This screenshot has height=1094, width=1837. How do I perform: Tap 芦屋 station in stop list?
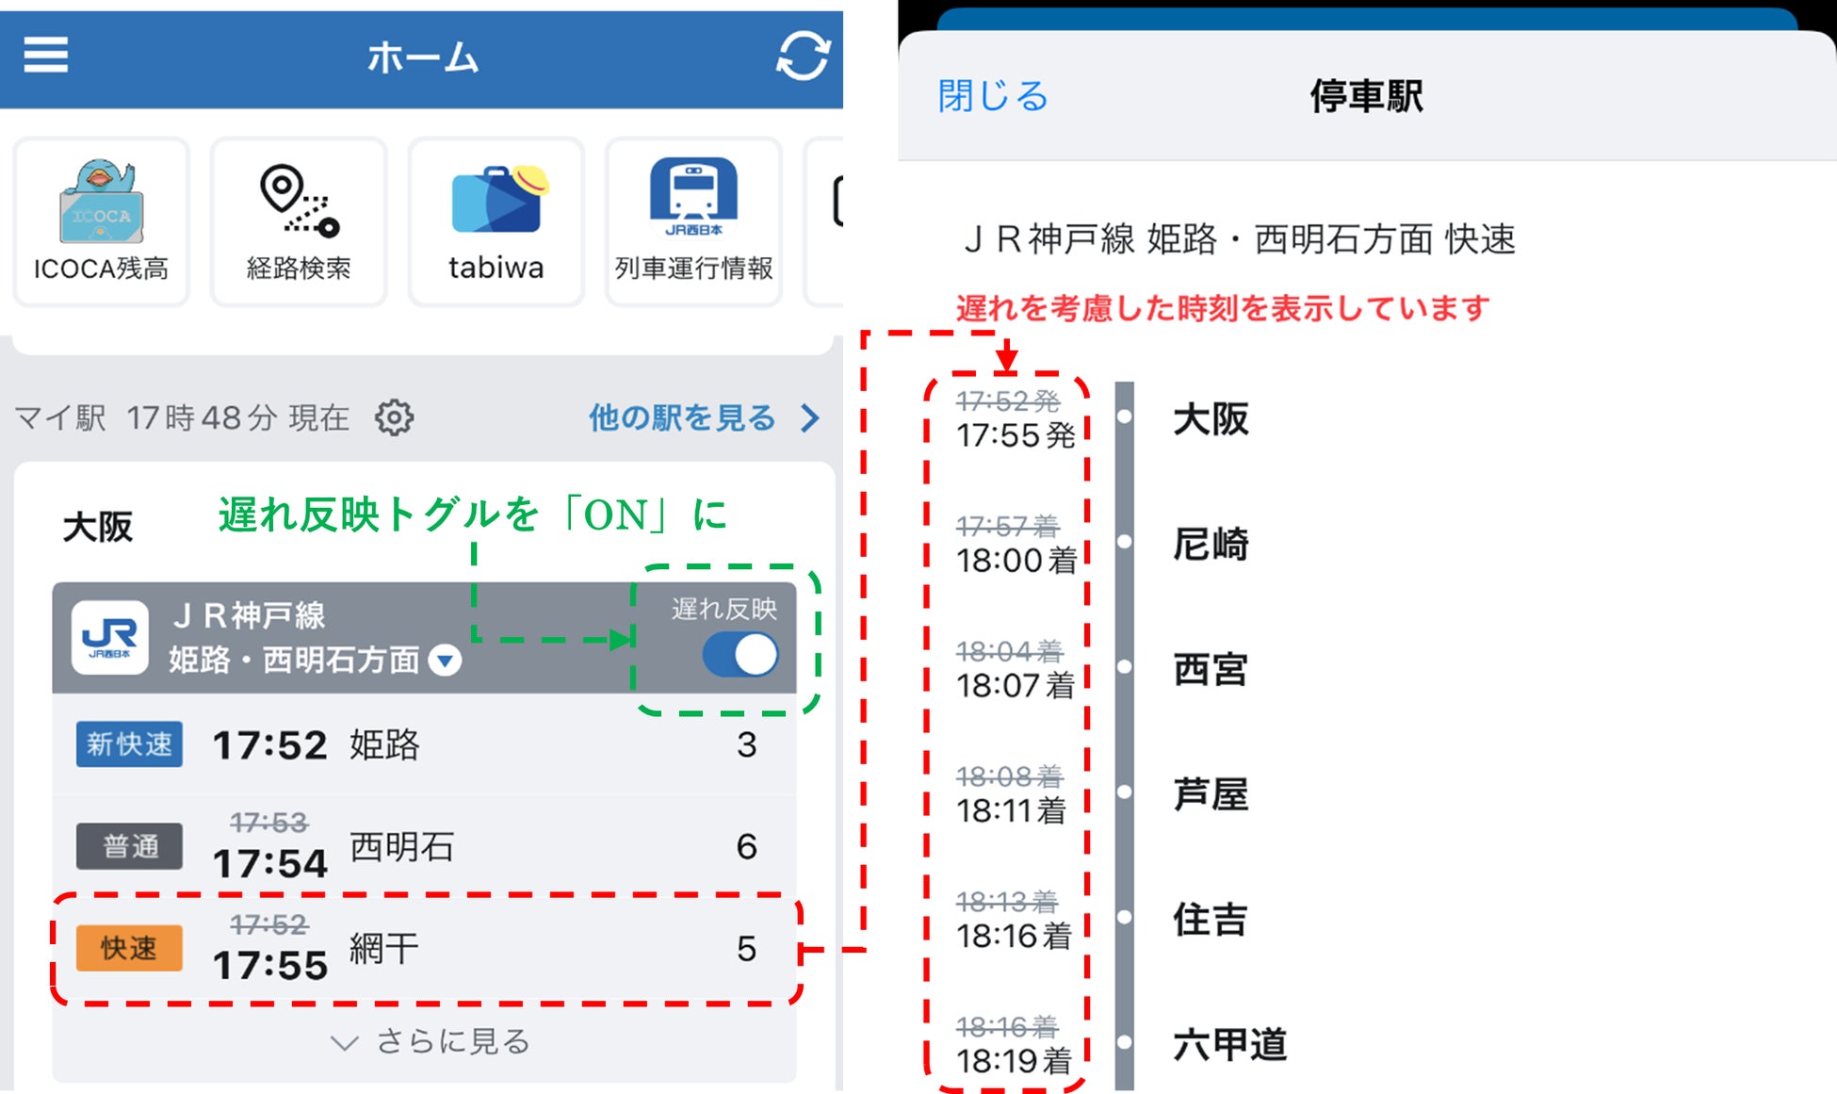point(1211,794)
